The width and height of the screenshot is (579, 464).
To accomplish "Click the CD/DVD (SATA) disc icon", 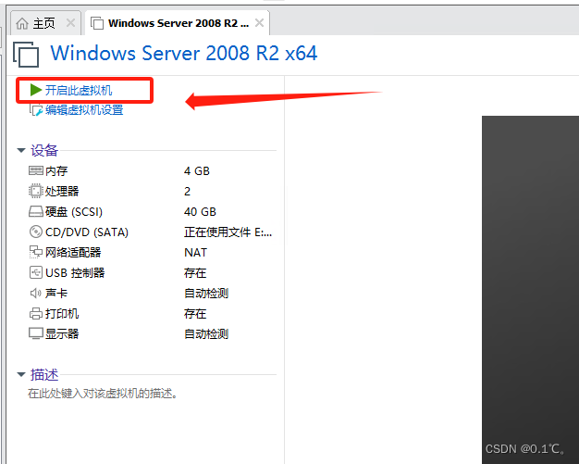I will tap(36, 232).
